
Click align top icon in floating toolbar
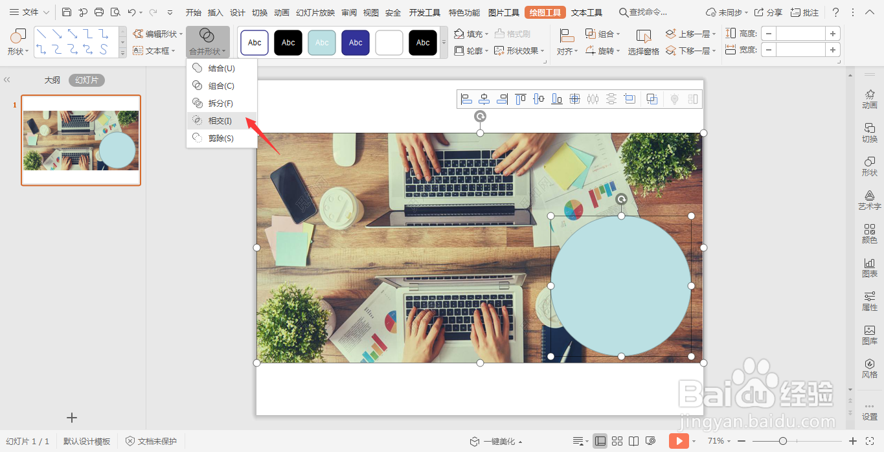tap(521, 99)
